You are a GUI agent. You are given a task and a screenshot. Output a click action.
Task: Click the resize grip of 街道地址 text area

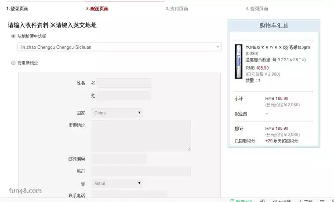coord(189,149)
